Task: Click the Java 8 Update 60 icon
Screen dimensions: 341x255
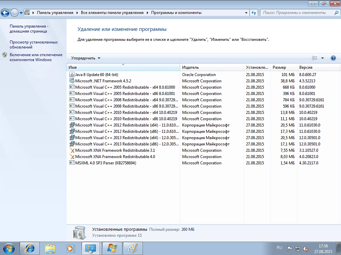Action: (x=72, y=74)
